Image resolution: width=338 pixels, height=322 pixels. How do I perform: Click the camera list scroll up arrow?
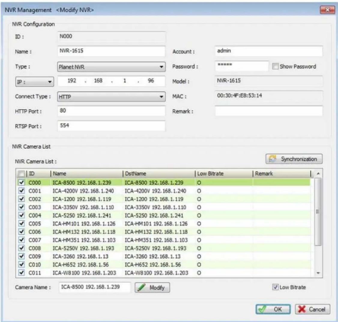318,173
